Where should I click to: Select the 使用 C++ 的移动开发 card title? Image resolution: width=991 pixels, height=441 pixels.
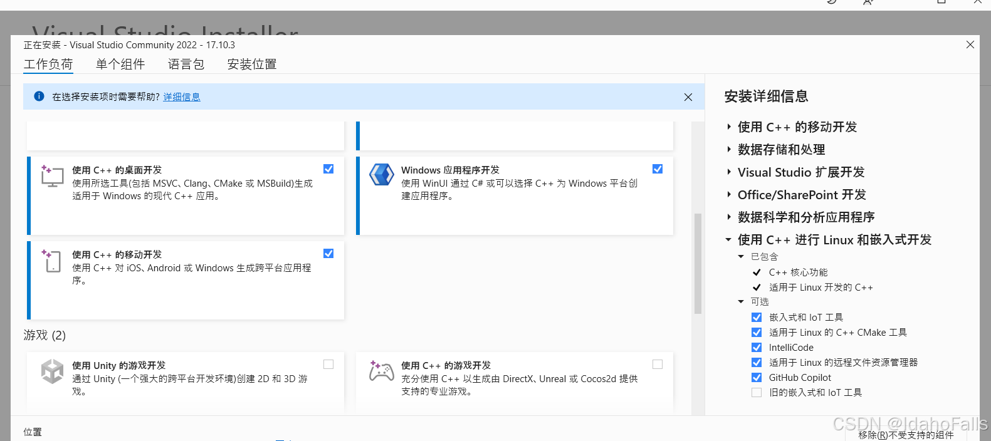tap(117, 255)
